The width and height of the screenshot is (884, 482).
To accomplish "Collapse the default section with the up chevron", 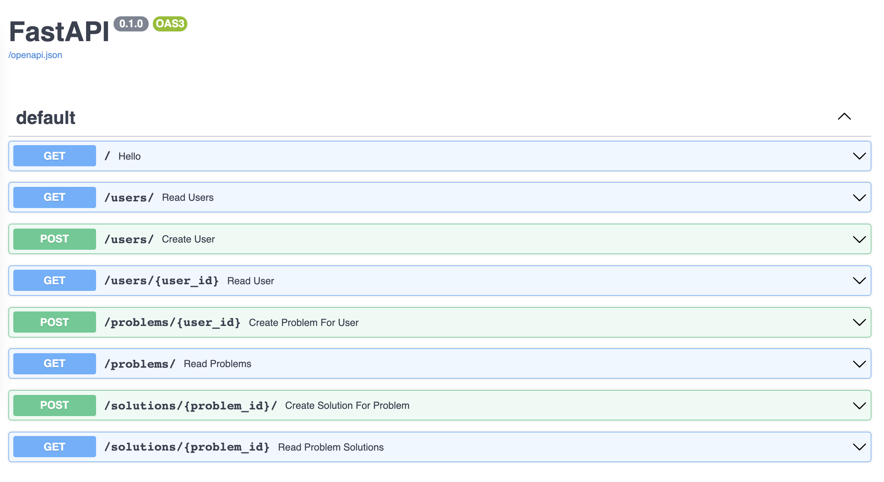I will pyautogui.click(x=844, y=117).
